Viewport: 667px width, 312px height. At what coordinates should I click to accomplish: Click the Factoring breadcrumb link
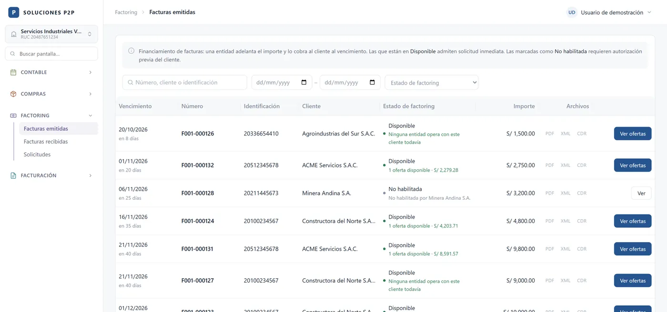click(x=126, y=12)
